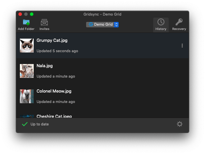
Task: Click the Cheshire Cat.jpeg file name
Action: [54, 116]
